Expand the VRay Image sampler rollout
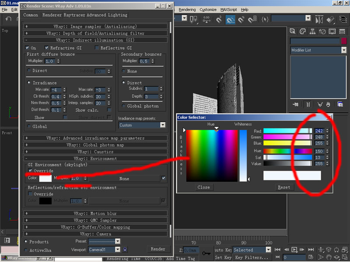Viewport: 350px width, 262px height. click(x=95, y=26)
